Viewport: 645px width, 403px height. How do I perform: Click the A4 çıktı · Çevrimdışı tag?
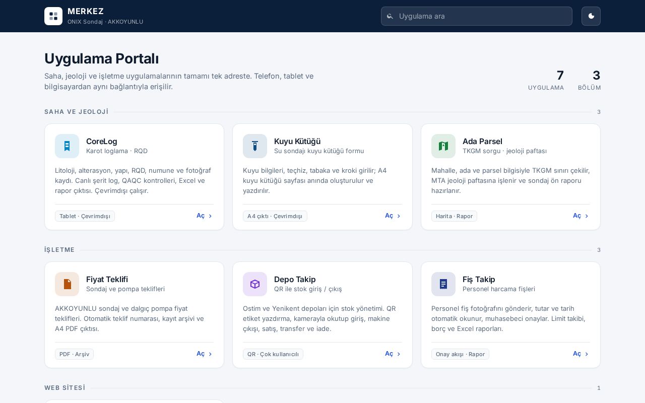click(x=275, y=216)
